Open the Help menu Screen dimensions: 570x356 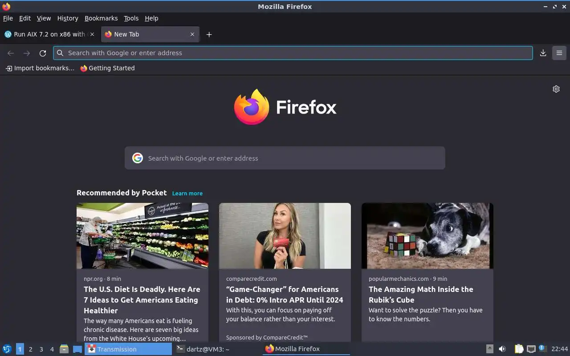[151, 18]
